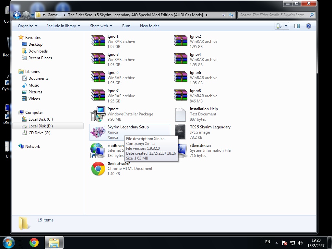Click the Skyrim Legendary Setup file name

coord(128,127)
